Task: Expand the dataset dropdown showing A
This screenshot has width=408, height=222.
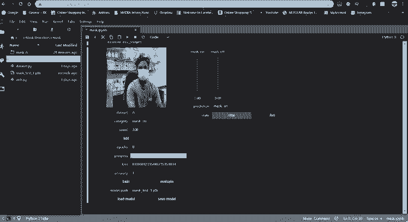Action: [x=158, y=112]
